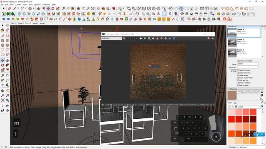Click the material name input field
The image size is (266, 149).
[249, 92]
